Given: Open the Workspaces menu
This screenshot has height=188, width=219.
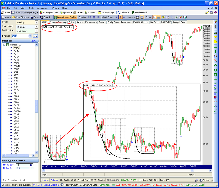Looking at the screenshot, I should 42,8.
